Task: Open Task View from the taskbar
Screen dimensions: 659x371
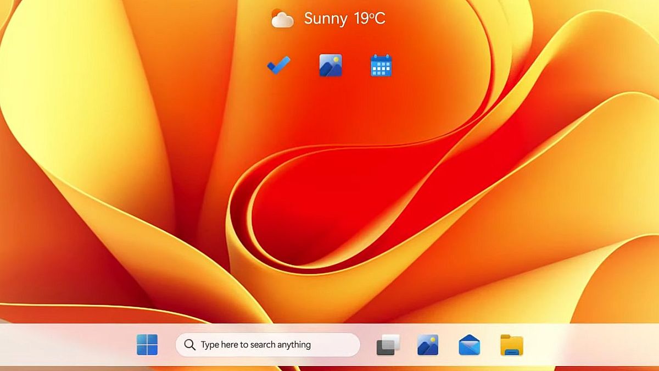Action: (388, 345)
